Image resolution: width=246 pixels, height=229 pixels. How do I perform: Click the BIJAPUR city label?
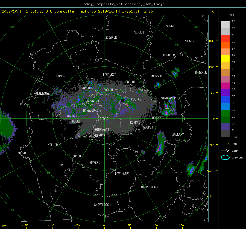[111, 38]
